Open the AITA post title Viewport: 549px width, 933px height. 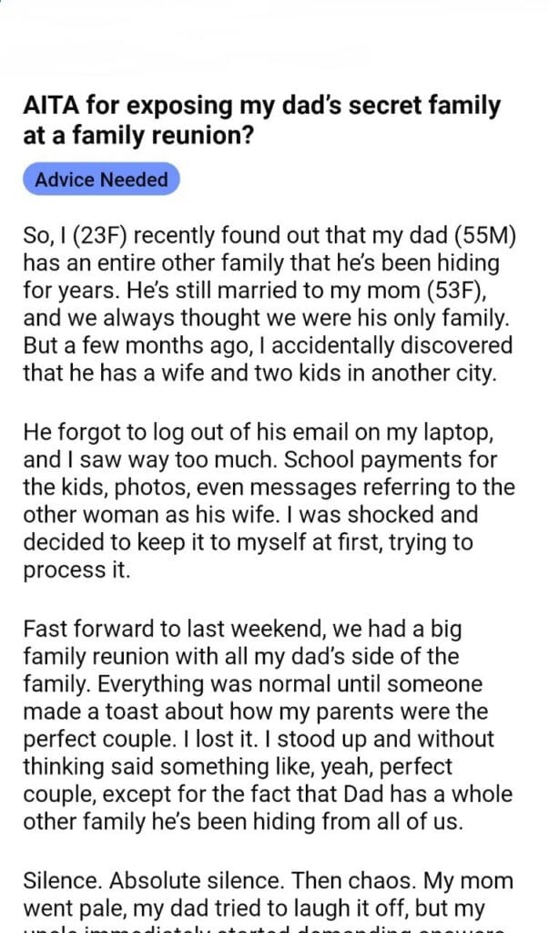[261, 120]
